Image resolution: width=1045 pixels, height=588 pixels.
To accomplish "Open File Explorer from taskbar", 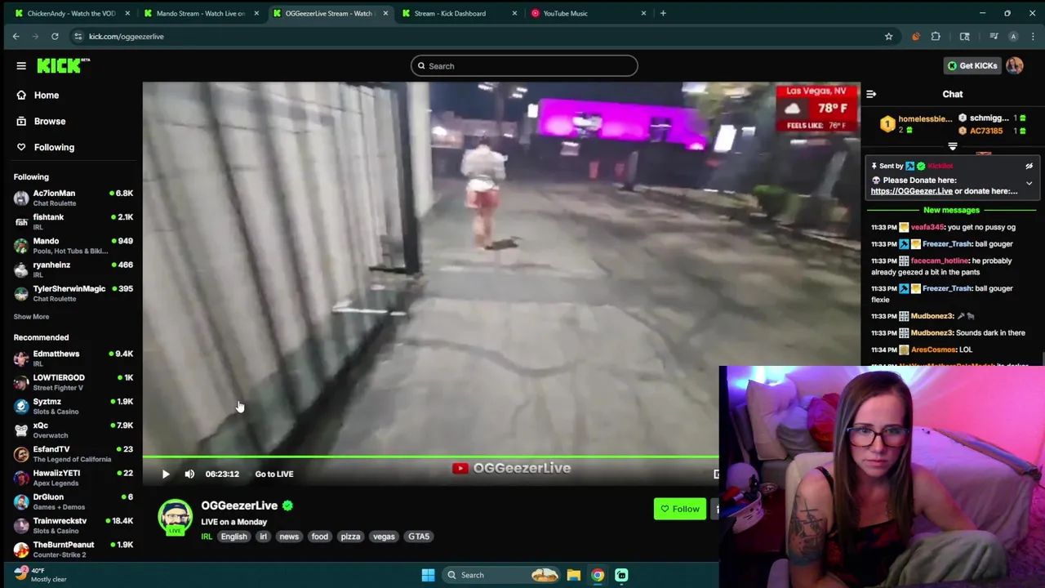I will pyautogui.click(x=573, y=575).
